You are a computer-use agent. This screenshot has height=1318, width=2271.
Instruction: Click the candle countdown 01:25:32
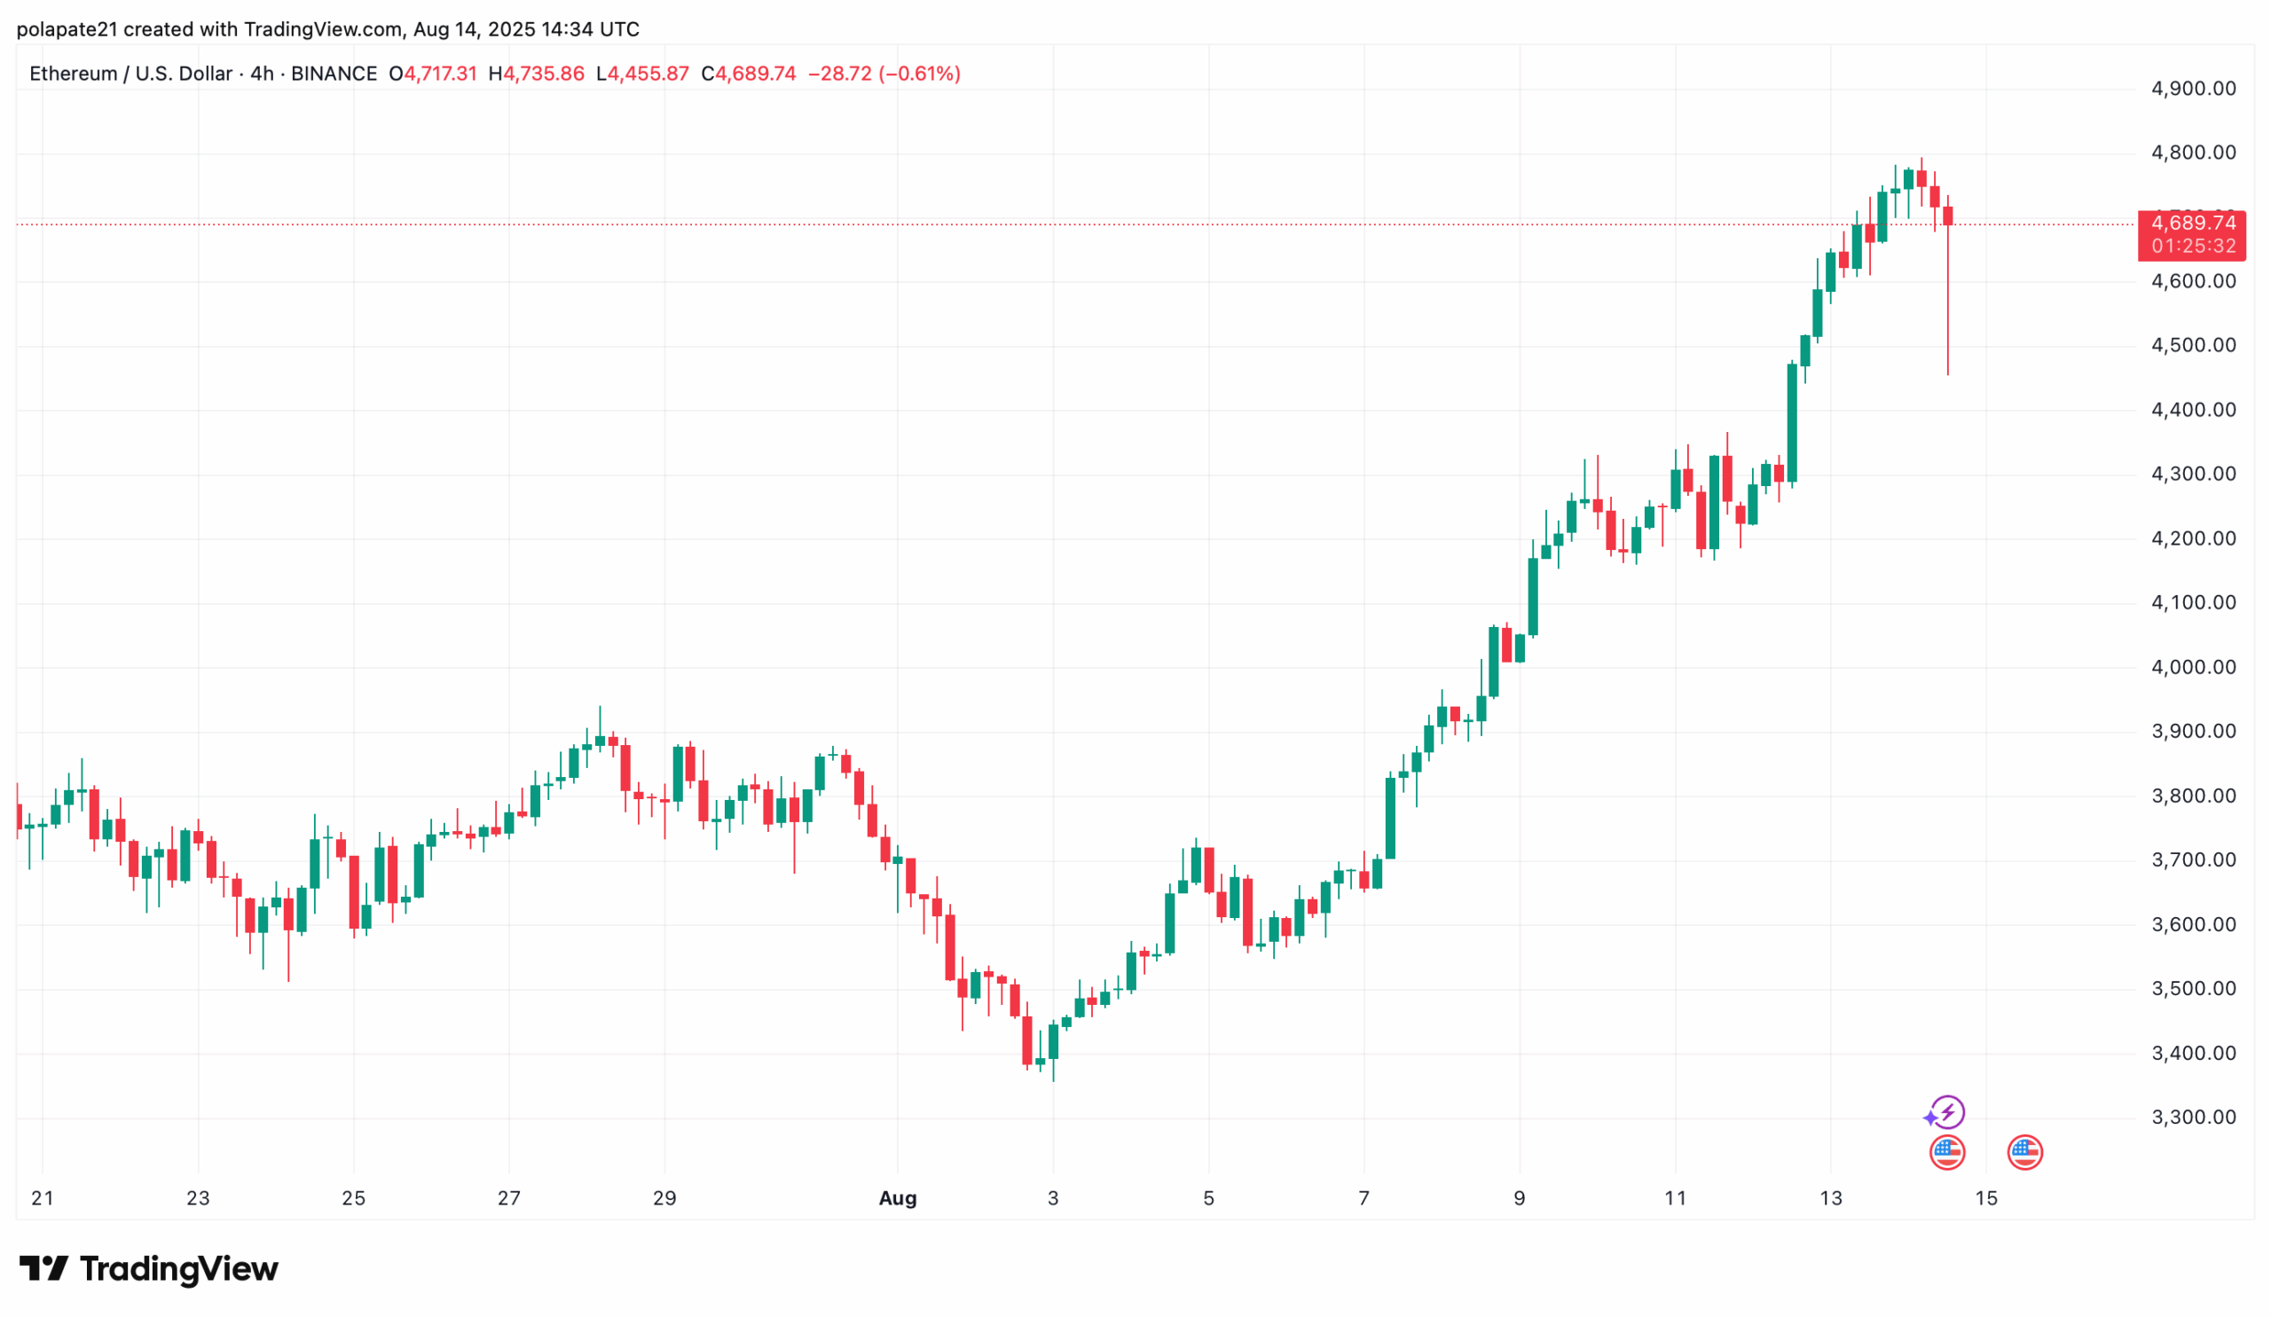(x=2194, y=246)
